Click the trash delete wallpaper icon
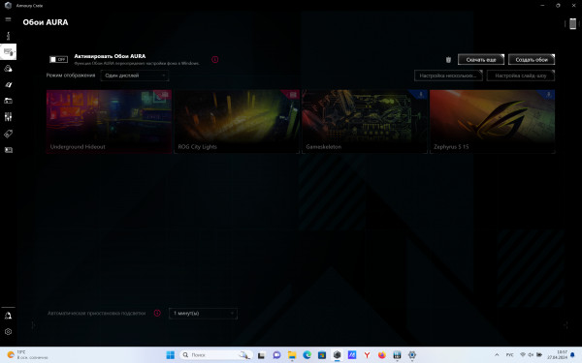This screenshot has height=363, width=582. 448,60
